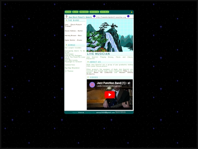The image size is (198, 149).
Task: Go to the FRIENDS navigation tab
Action: (x=84, y=12)
